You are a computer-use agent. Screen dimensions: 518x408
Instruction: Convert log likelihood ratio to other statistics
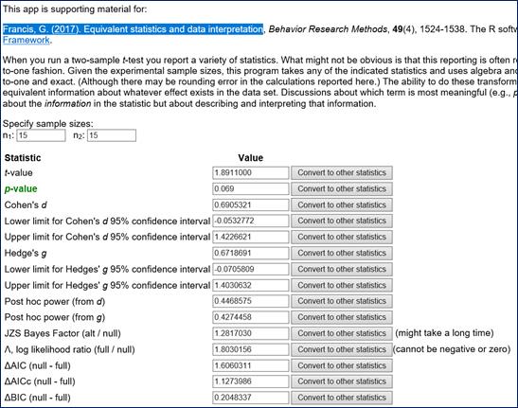pos(342,349)
